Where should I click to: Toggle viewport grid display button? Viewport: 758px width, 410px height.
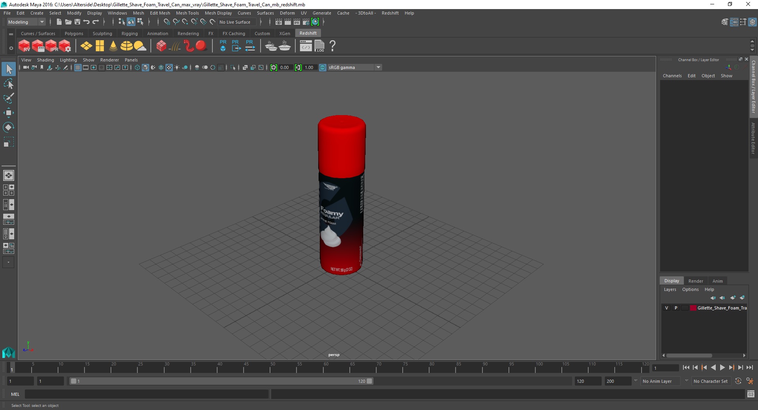click(78, 67)
